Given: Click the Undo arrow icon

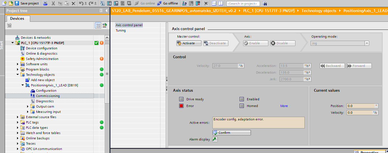Looking at the screenshot, I should [81, 3].
